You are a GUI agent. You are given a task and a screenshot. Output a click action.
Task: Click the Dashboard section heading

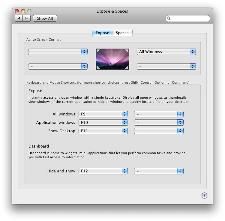tap(39, 146)
